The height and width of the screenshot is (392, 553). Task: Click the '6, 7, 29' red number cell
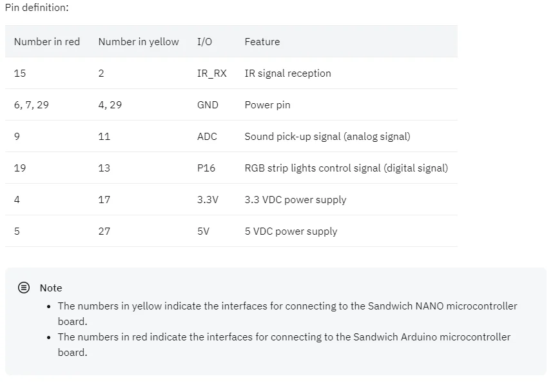pyautogui.click(x=32, y=105)
